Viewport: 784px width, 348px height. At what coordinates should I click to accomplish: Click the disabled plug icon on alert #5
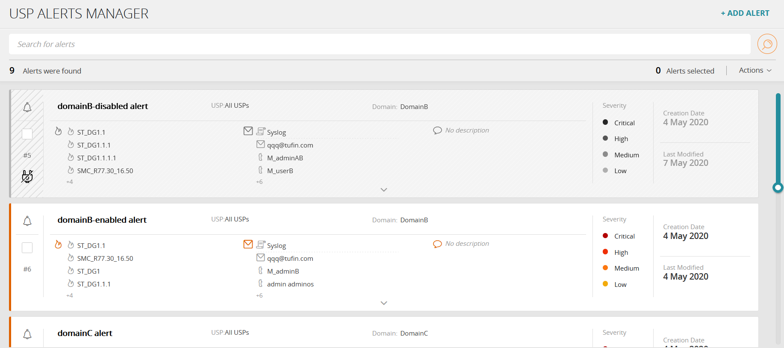(27, 176)
